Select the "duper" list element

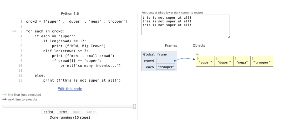(224, 63)
